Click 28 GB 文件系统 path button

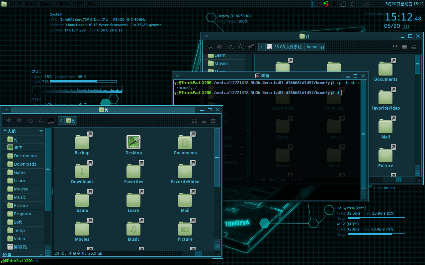(x=285, y=47)
